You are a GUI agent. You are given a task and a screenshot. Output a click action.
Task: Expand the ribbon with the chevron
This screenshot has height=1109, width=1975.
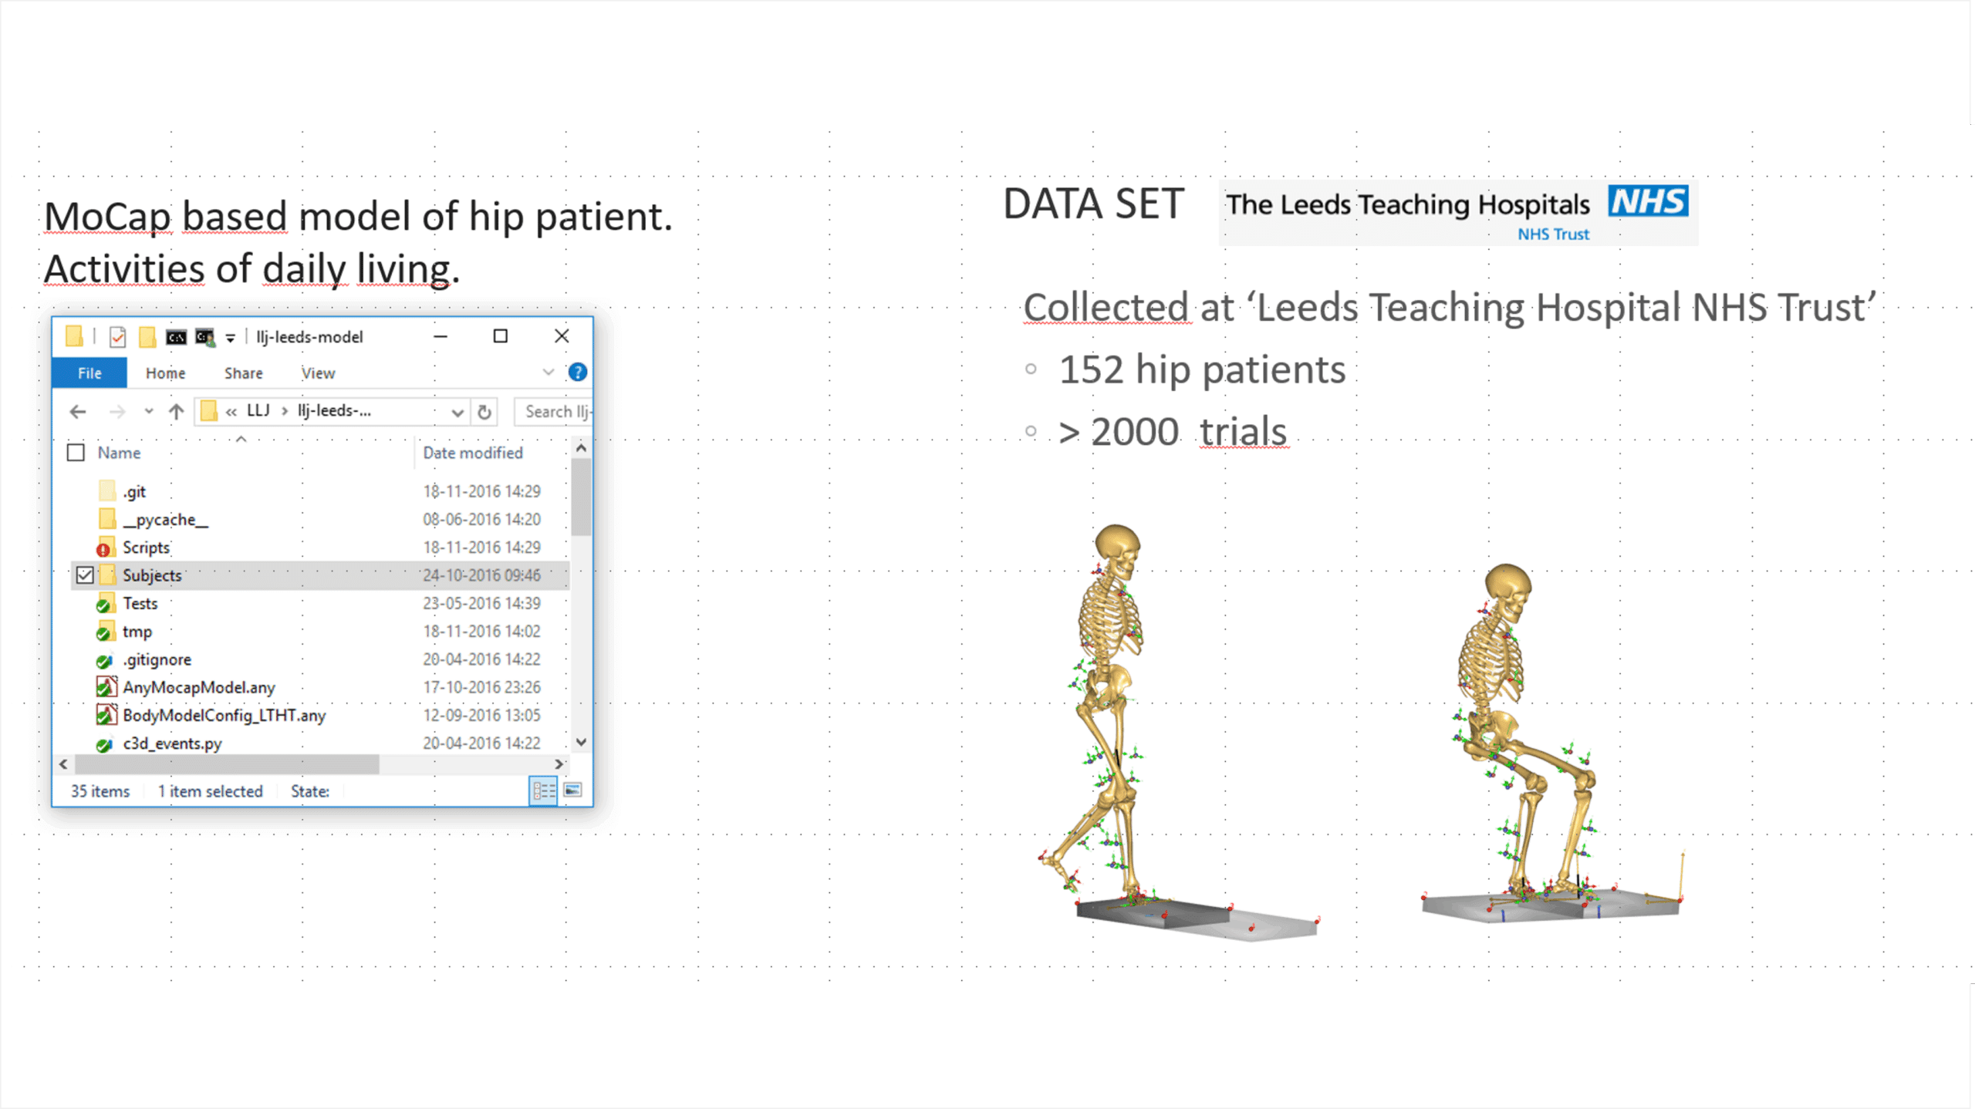[549, 372]
